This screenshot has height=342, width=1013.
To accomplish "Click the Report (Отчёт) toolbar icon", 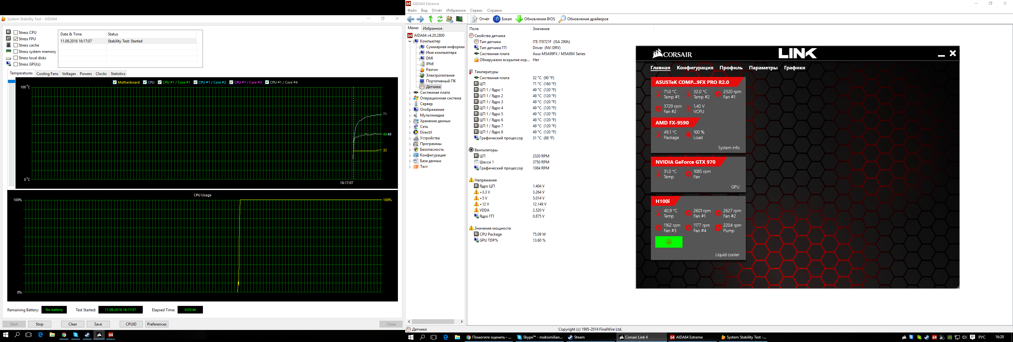I will [480, 19].
